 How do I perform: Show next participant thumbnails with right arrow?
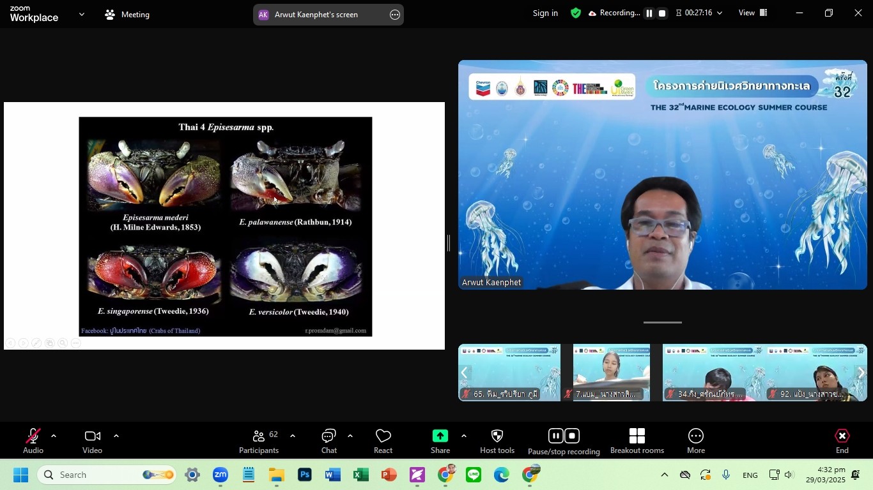click(x=860, y=373)
